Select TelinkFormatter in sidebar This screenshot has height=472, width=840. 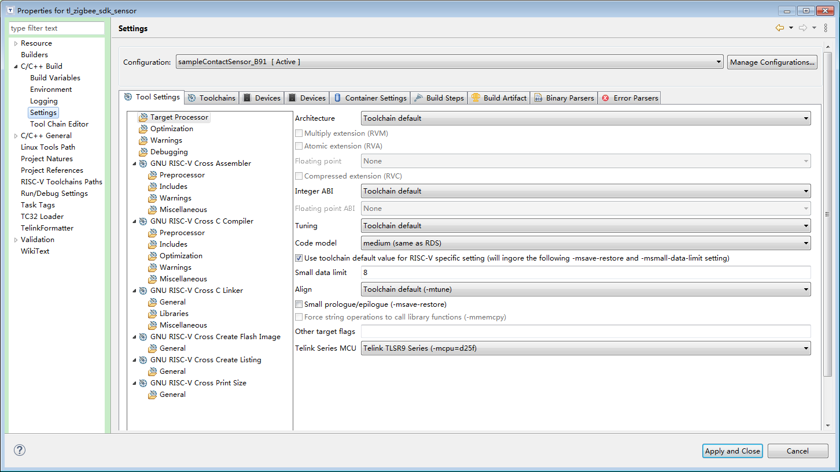pos(47,228)
